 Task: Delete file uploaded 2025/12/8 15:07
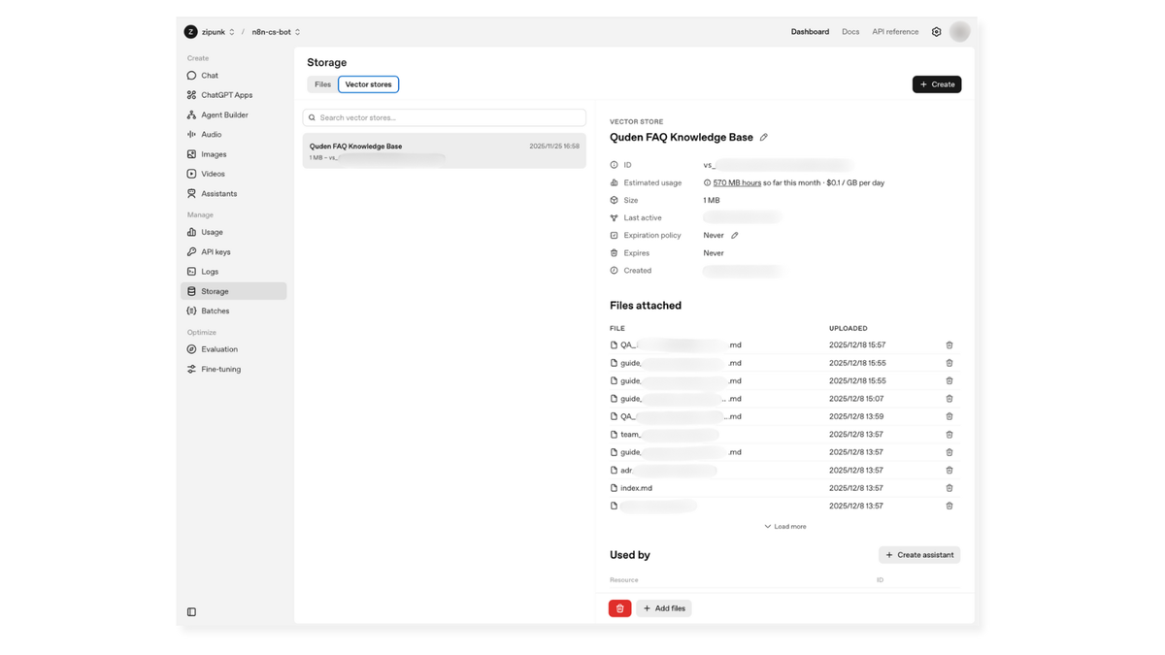coord(949,399)
